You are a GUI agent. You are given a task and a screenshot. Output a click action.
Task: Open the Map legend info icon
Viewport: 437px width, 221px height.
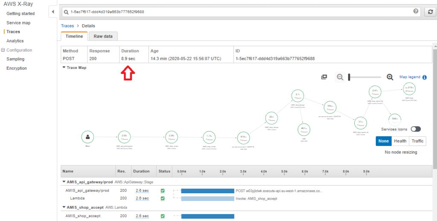tap(425, 77)
